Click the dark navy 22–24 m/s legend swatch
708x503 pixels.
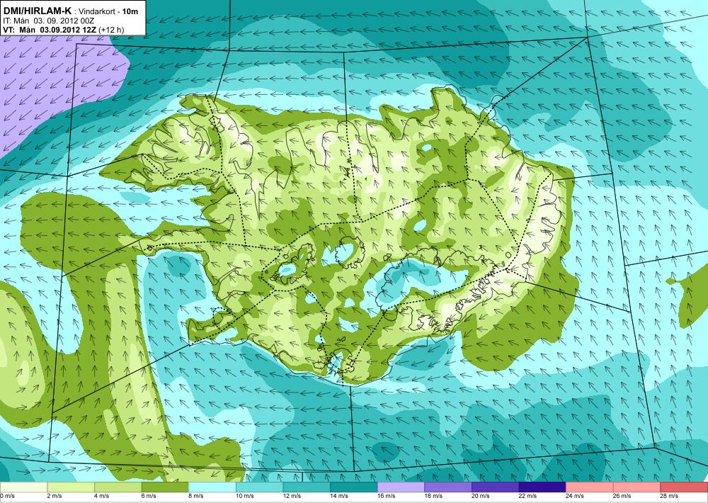click(542, 487)
